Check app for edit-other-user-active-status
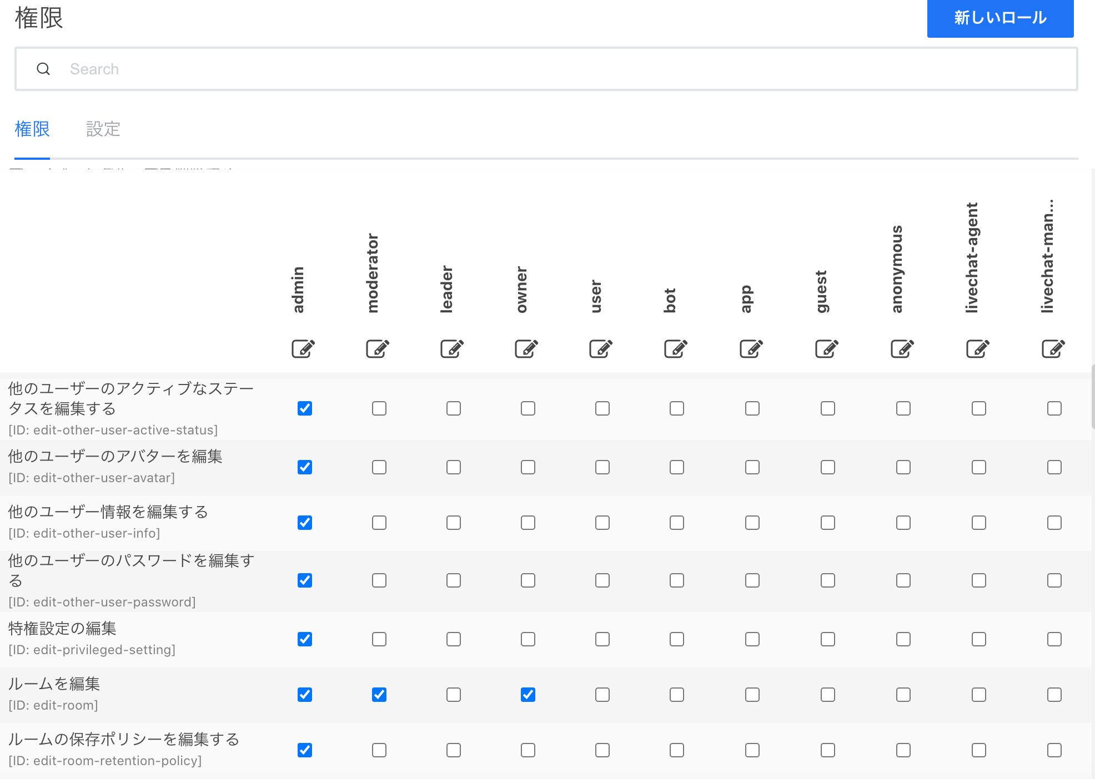The width and height of the screenshot is (1095, 779). (752, 408)
